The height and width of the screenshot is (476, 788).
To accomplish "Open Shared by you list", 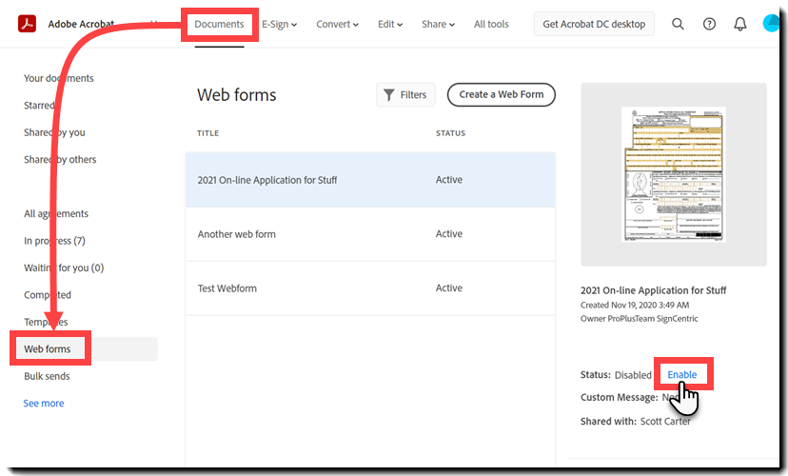I will point(54,132).
